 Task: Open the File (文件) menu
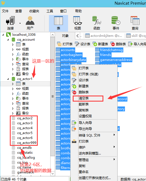[x=5, y=11]
